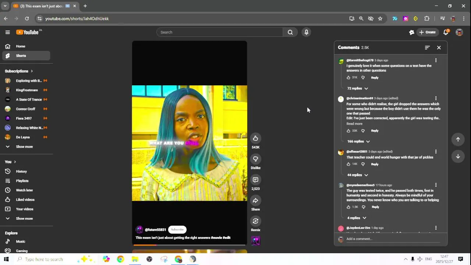Seek on the short's progress bar
471x265 pixels.
(190, 245)
